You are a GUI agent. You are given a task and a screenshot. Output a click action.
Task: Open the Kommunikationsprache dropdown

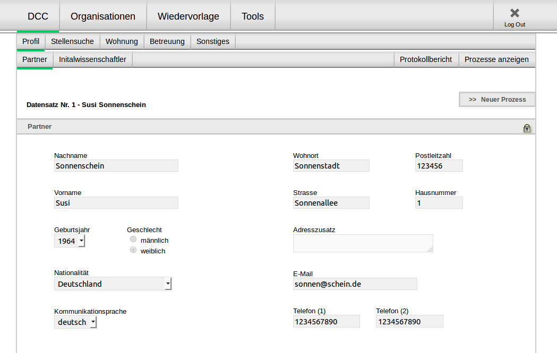75,322
